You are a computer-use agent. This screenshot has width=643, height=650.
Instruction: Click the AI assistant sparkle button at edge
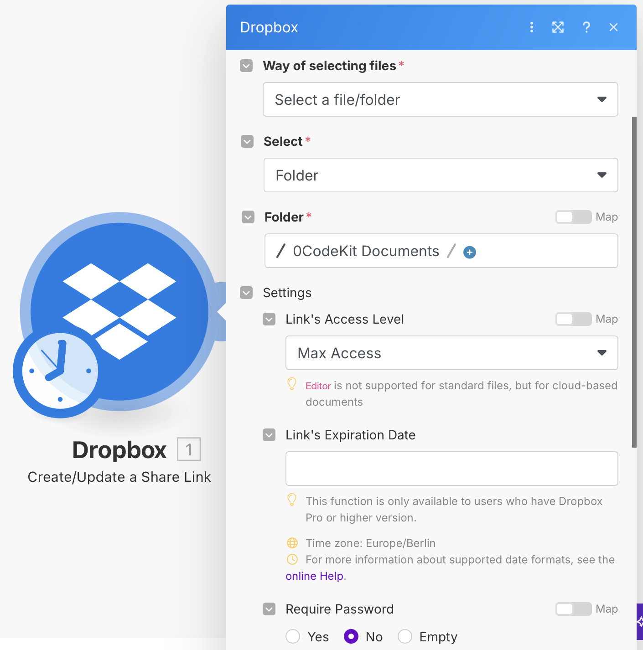639,622
